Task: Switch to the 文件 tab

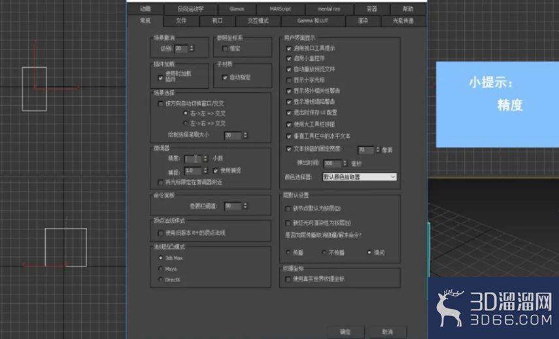Action: pyautogui.click(x=182, y=21)
